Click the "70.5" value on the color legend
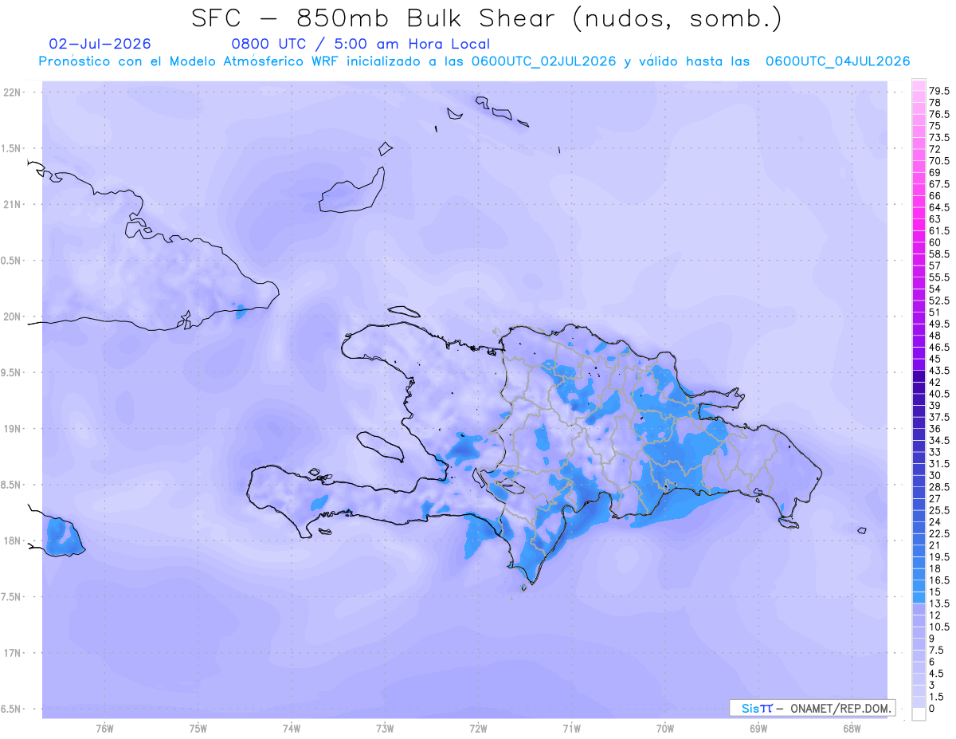Screen dimensions: 956x739 pos(940,161)
